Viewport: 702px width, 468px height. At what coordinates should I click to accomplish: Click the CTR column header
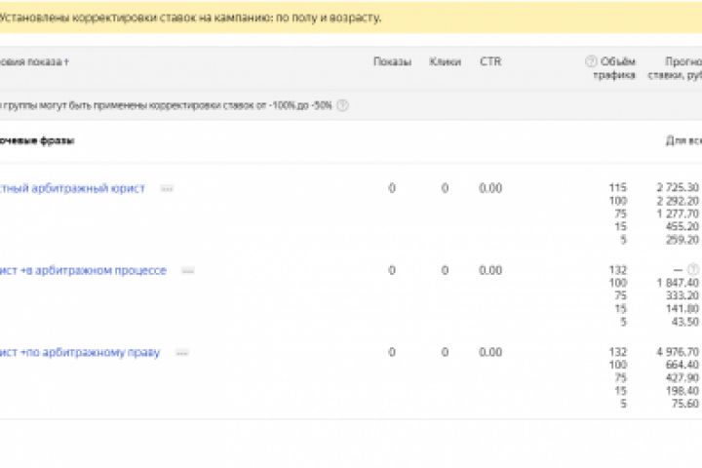tap(490, 61)
